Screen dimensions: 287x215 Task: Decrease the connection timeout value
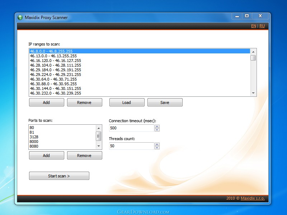tap(157, 130)
